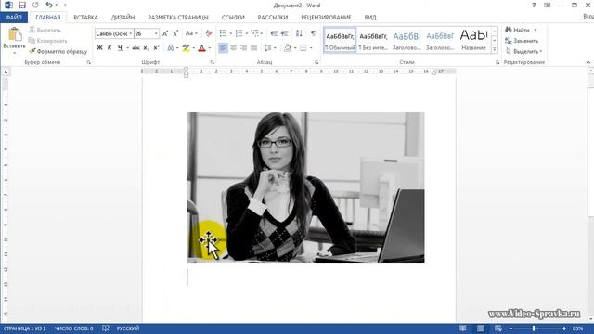
Task: Click the text effects glowing A icon
Action: click(171, 47)
